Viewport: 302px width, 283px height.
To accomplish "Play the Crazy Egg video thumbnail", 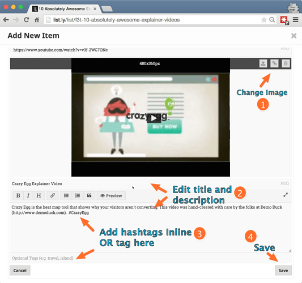I will (154, 118).
